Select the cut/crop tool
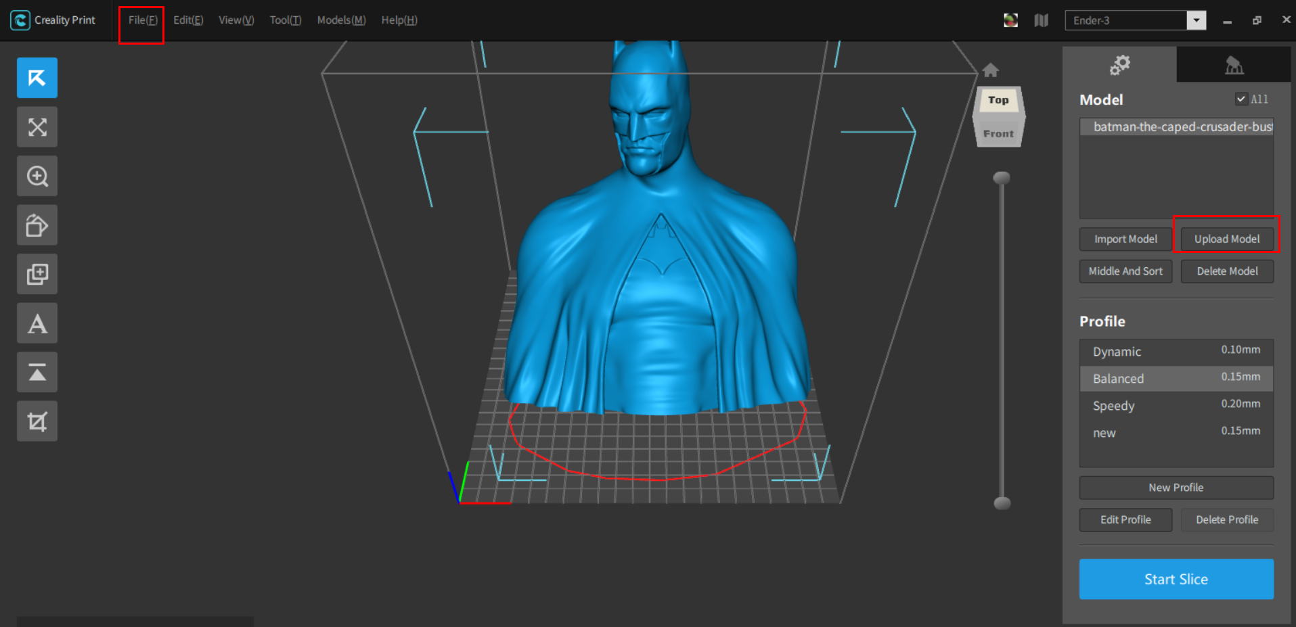The width and height of the screenshot is (1296, 627). [37, 420]
